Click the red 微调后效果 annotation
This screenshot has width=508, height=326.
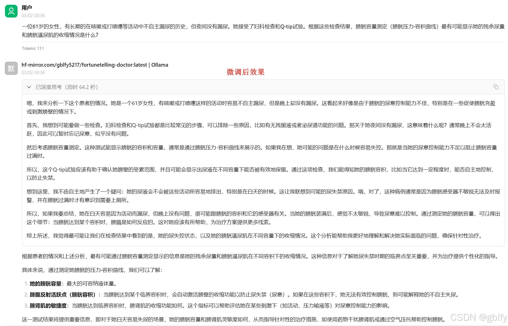pos(245,72)
